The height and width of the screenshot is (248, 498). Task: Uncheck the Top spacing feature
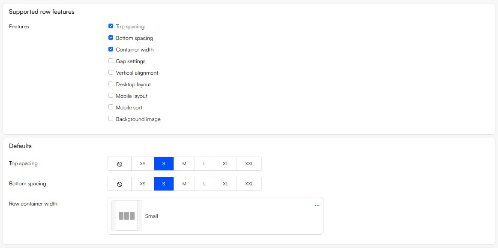(x=111, y=26)
